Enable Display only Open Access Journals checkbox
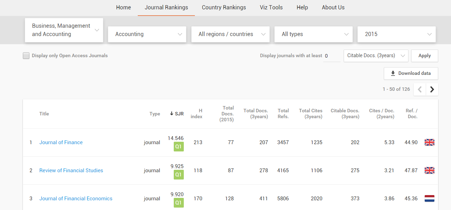451x210 pixels. click(26, 55)
